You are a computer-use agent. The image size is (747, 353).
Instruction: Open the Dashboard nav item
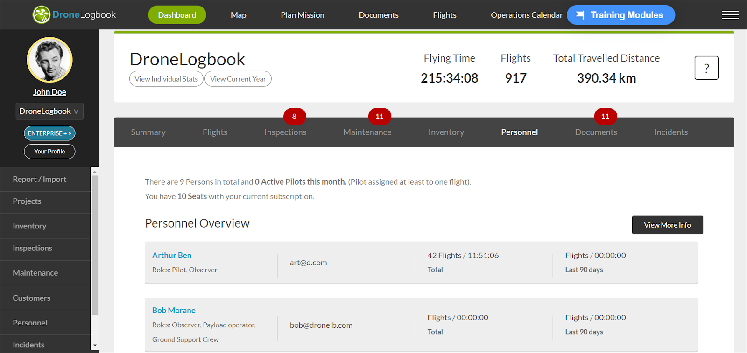coord(177,15)
